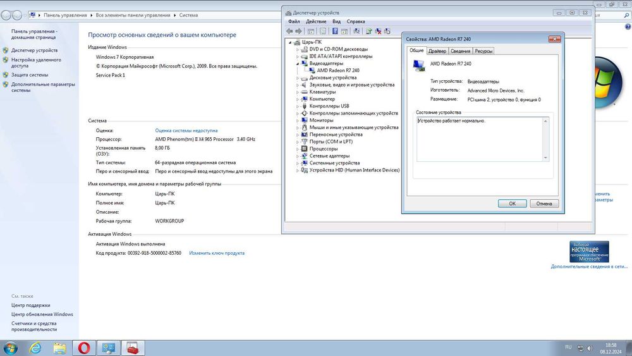Click the RU language indicator on taskbar
The width and height of the screenshot is (632, 356).
click(568, 347)
